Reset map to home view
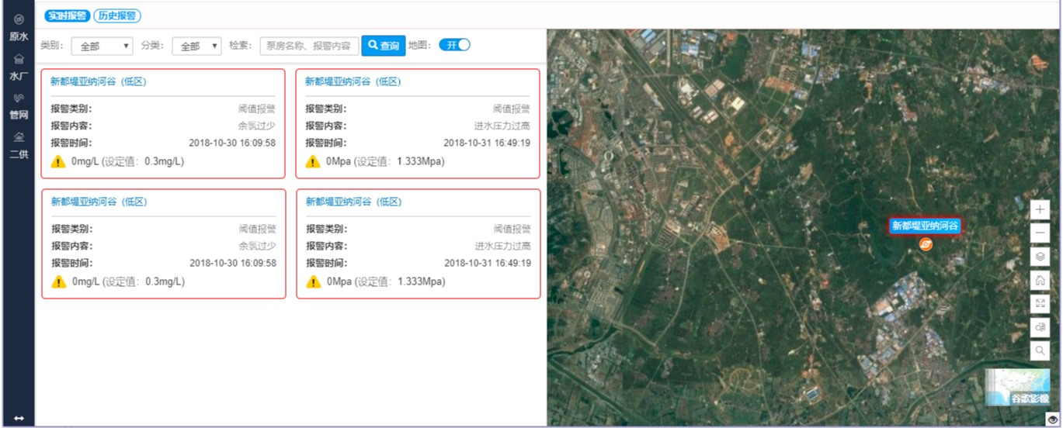Viewport: 1063px width, 428px height. click(1040, 280)
